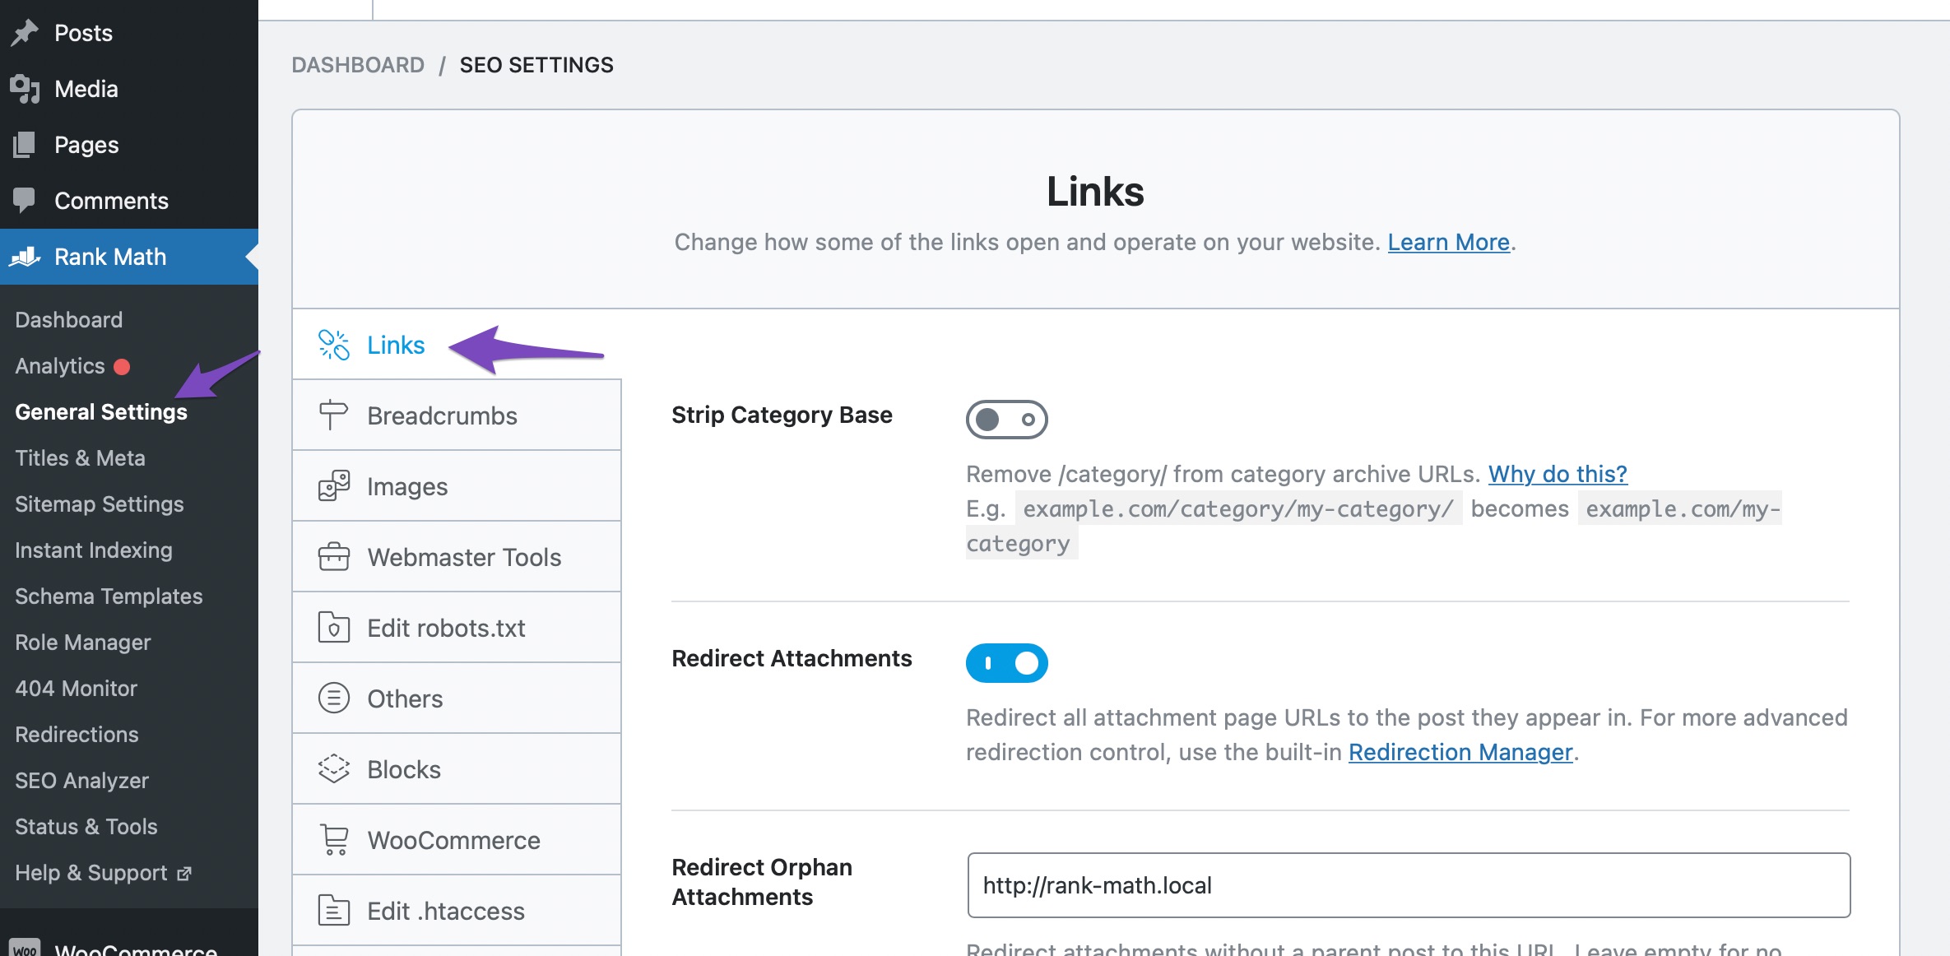Click the Others list icon

334,698
